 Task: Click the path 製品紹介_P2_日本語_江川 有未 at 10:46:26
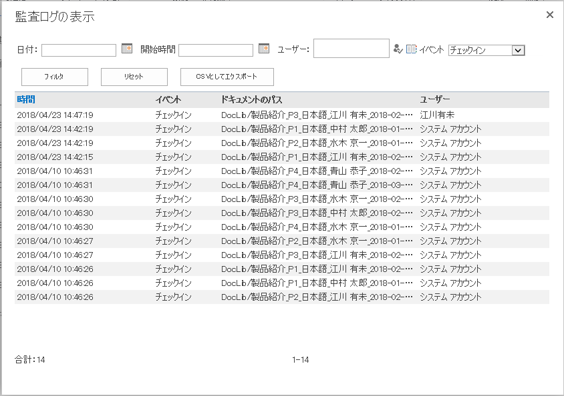tap(317, 297)
